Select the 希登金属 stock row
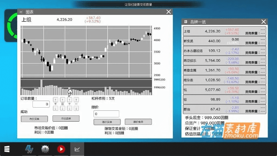This screenshot has height=156, width=277. (224, 70)
